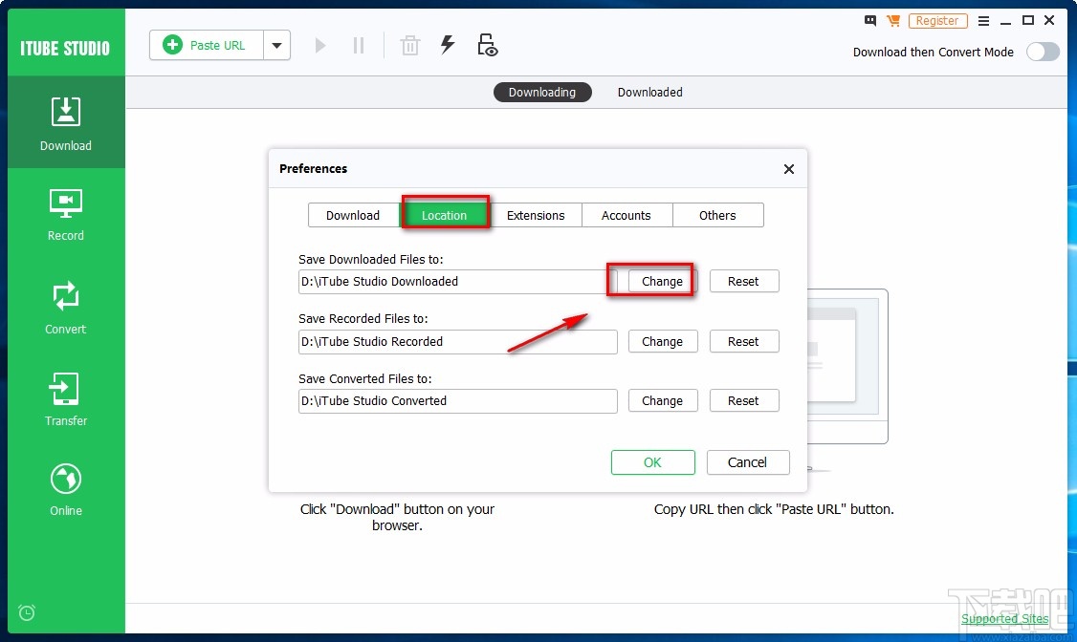Click the export to device icon
Screen dimensions: 1077x642
pyautogui.click(x=487, y=44)
